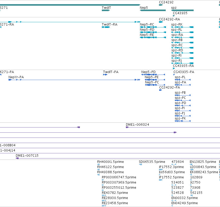Open the Nep5-RE transcript label
This screenshot has height=207, width=220.
pos(147,35)
